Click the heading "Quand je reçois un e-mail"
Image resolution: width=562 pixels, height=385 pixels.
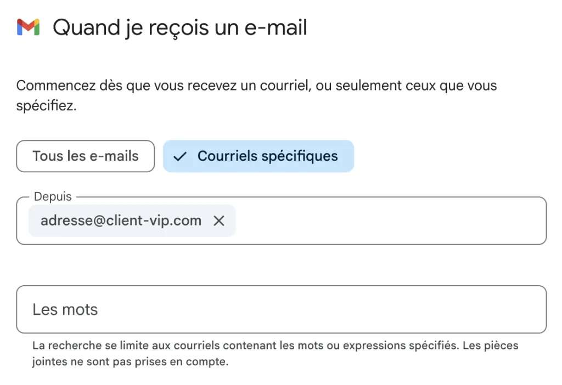tap(179, 27)
